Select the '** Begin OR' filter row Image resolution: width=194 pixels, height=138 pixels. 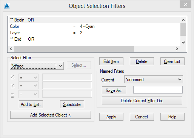[95, 20]
